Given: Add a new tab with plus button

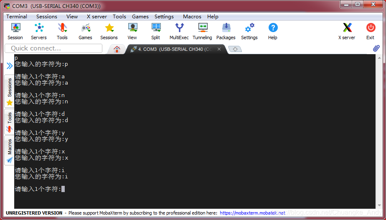Looking at the screenshot, I should [x=235, y=49].
